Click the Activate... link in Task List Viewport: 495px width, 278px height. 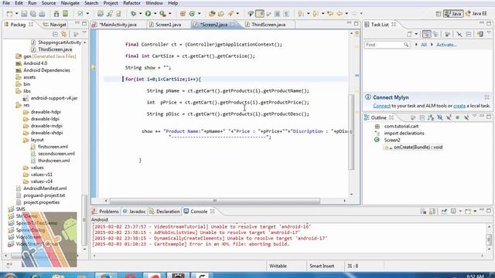click(x=446, y=45)
